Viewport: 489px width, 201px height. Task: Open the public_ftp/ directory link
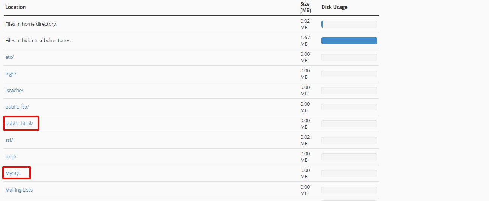pos(17,107)
